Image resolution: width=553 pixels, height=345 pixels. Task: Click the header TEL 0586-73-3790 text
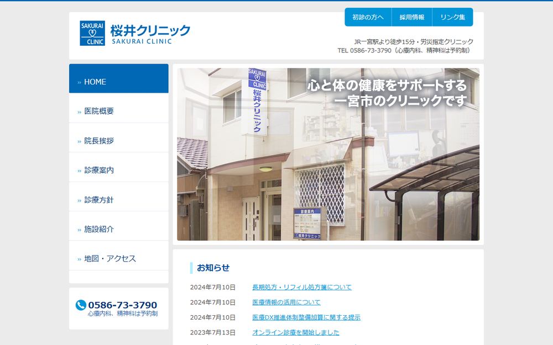tap(364, 50)
